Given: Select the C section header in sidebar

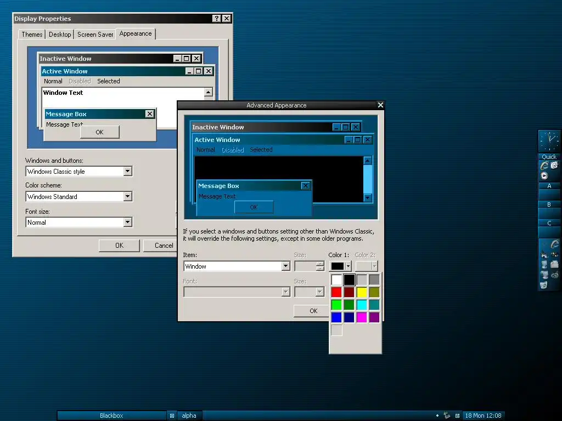Looking at the screenshot, I should 549,224.
